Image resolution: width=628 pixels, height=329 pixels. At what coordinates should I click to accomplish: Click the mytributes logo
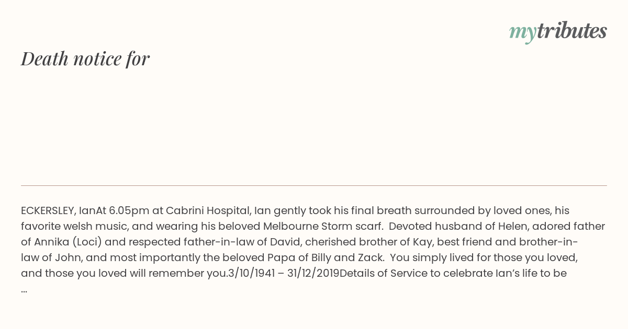coord(558,32)
